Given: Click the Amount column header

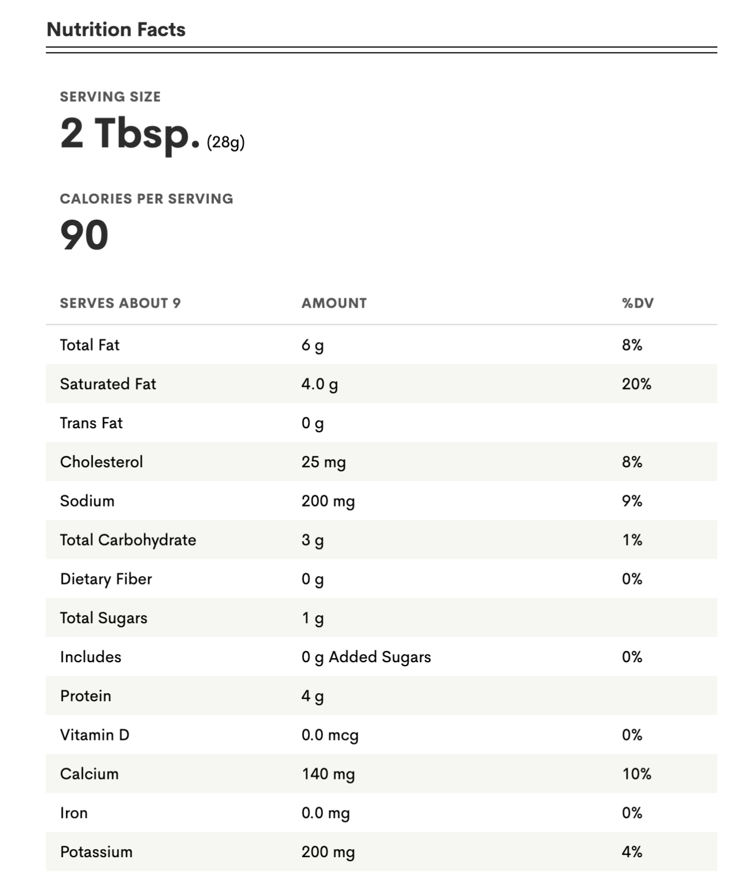Looking at the screenshot, I should pyautogui.click(x=334, y=303).
